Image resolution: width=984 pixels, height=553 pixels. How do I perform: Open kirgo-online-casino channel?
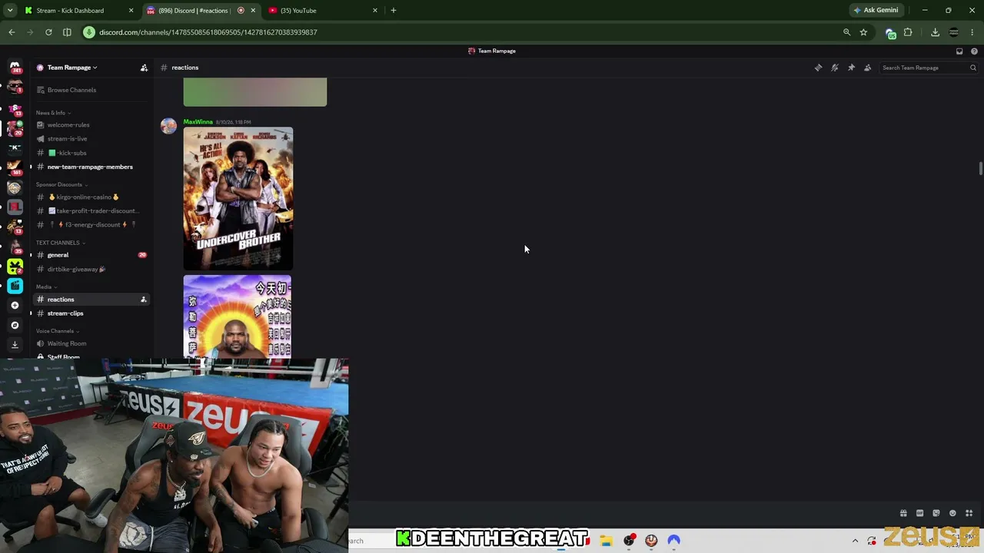pos(91,197)
